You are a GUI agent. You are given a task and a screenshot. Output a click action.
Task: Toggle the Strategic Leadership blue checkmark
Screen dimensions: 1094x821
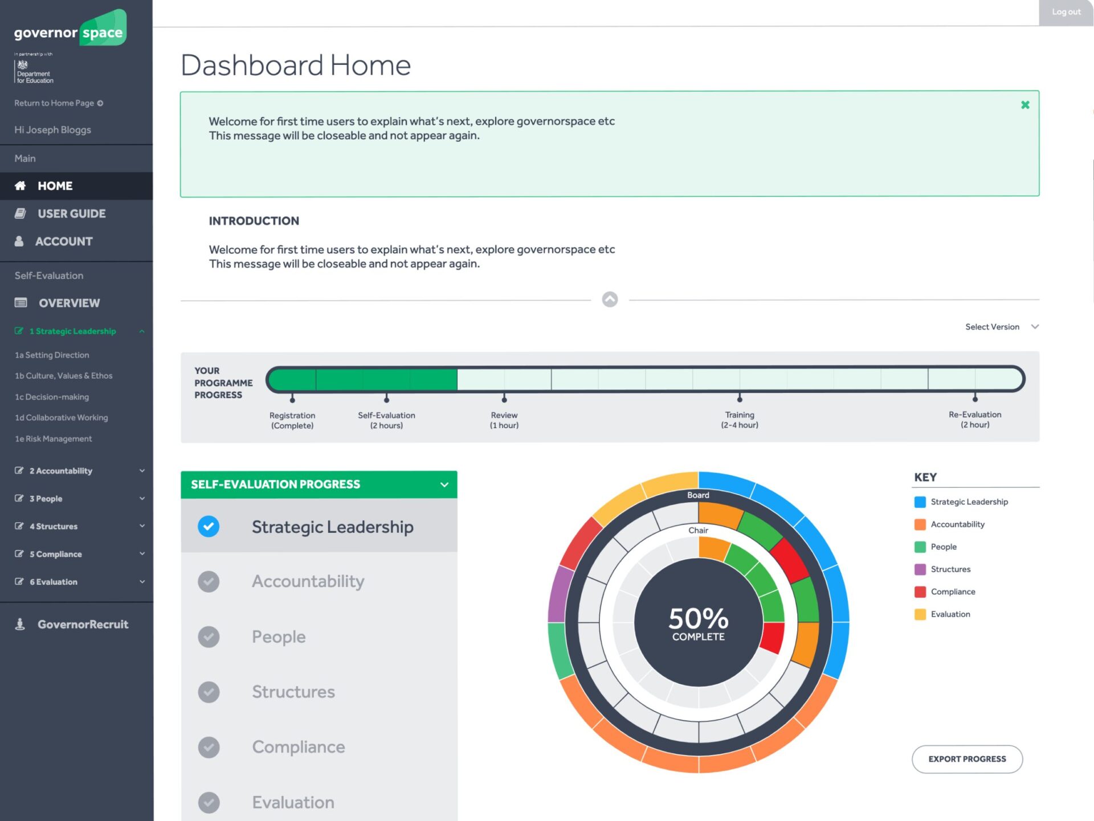[209, 527]
